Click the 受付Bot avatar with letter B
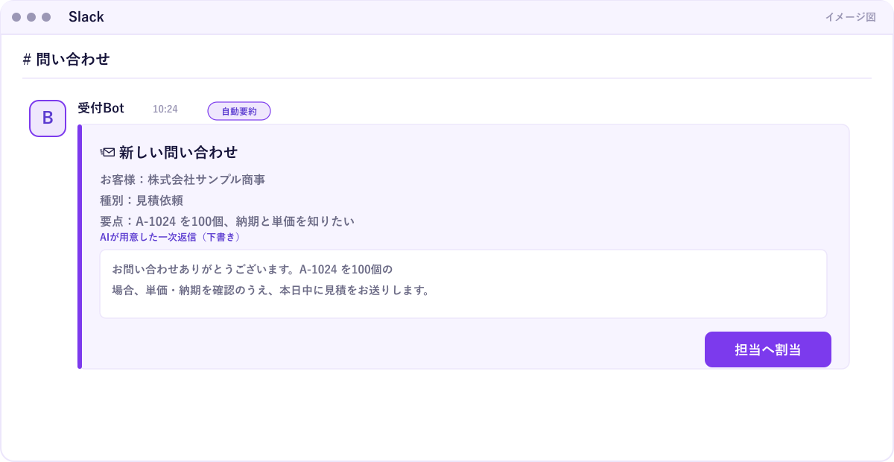894x462 pixels. pyautogui.click(x=48, y=118)
